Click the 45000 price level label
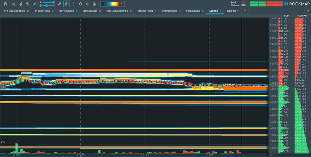311x157 pixels. [274, 102]
